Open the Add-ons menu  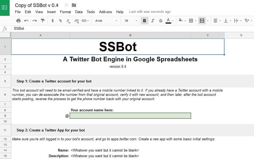coord(106,12)
